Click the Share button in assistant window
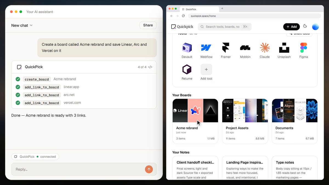Screen dimensions: 329x185 (x=148, y=25)
